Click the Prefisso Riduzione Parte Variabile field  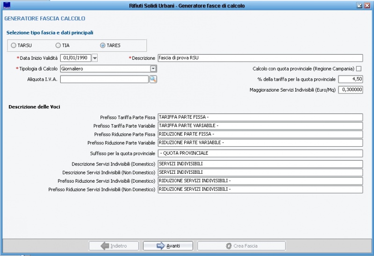[x=260, y=143]
